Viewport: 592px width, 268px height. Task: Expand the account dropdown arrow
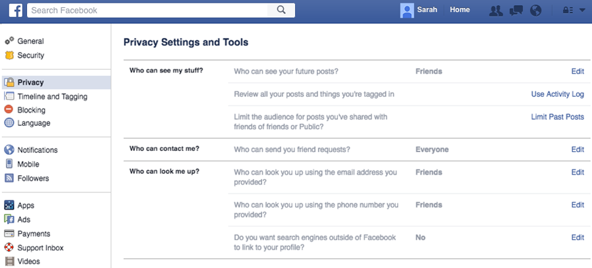pos(581,11)
